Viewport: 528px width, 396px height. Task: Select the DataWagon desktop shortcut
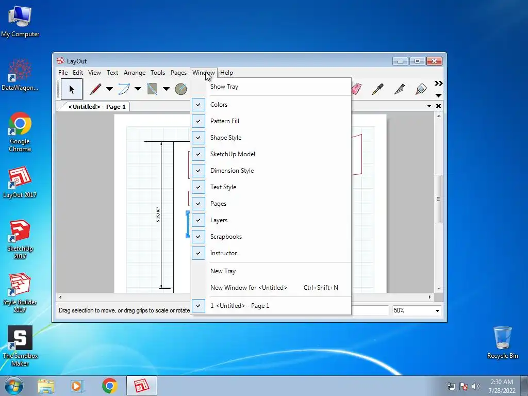[20, 75]
